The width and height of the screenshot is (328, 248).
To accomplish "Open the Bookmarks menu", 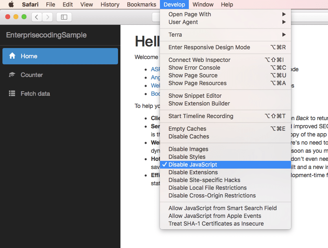I will click(x=141, y=4).
